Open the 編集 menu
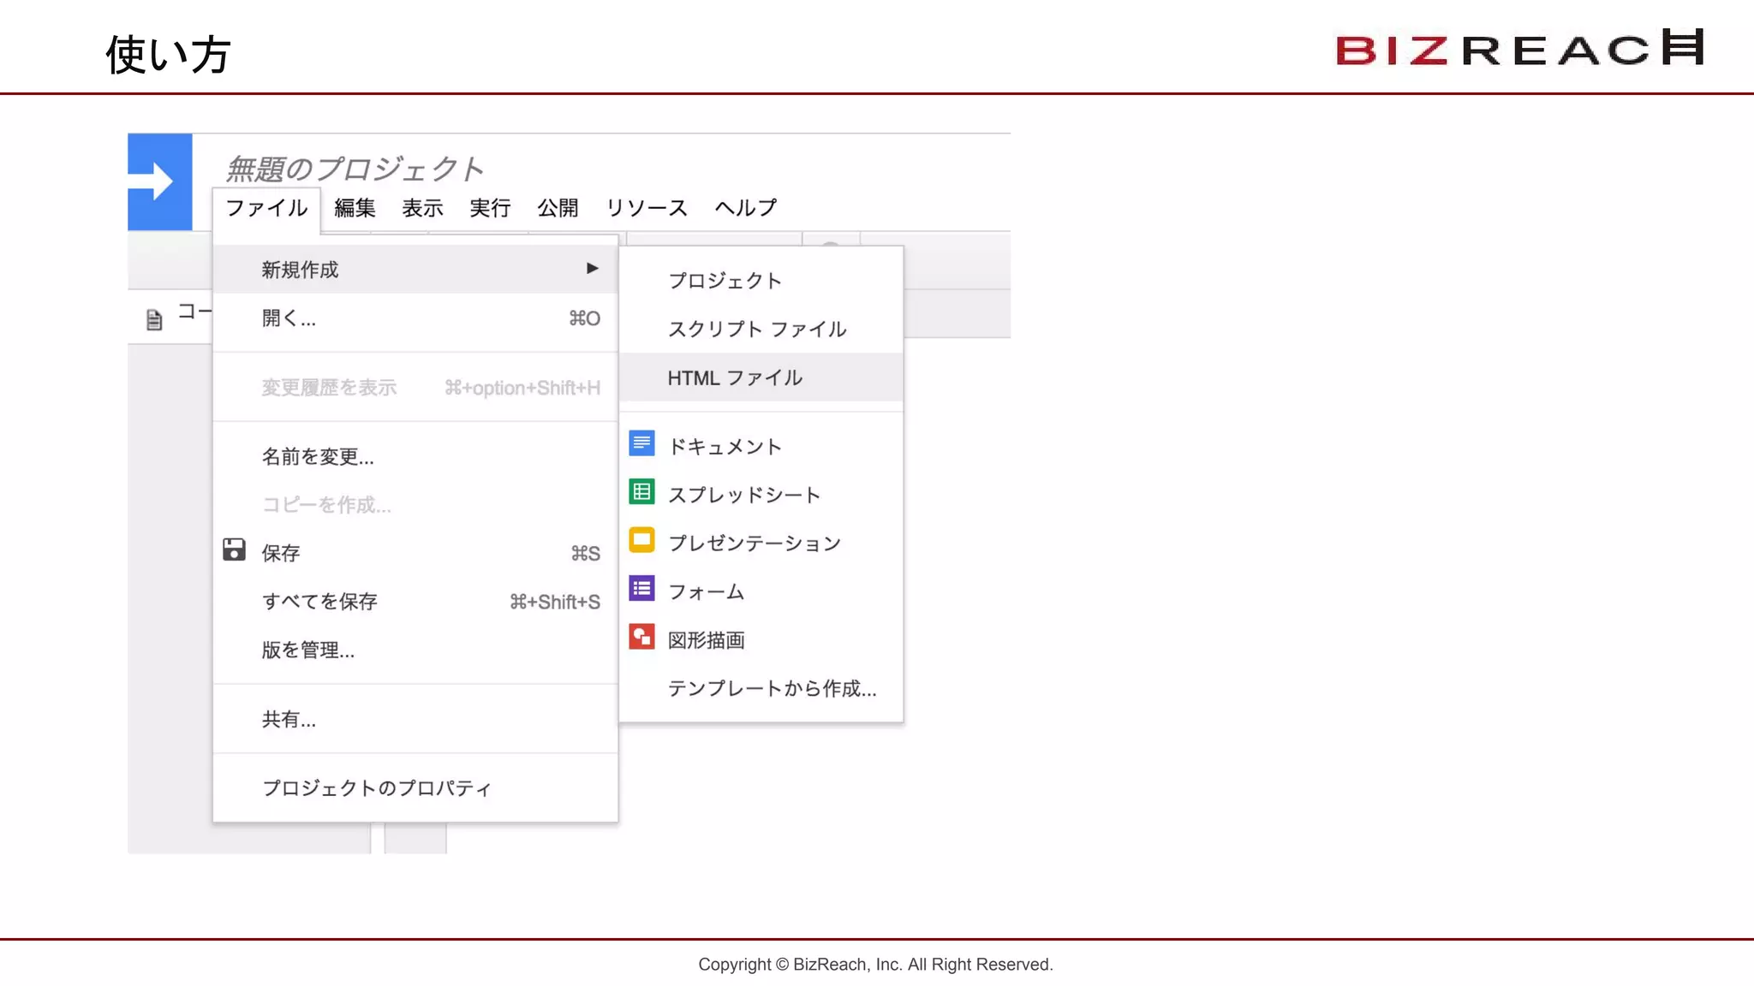Image resolution: width=1754 pixels, height=986 pixels. [355, 208]
